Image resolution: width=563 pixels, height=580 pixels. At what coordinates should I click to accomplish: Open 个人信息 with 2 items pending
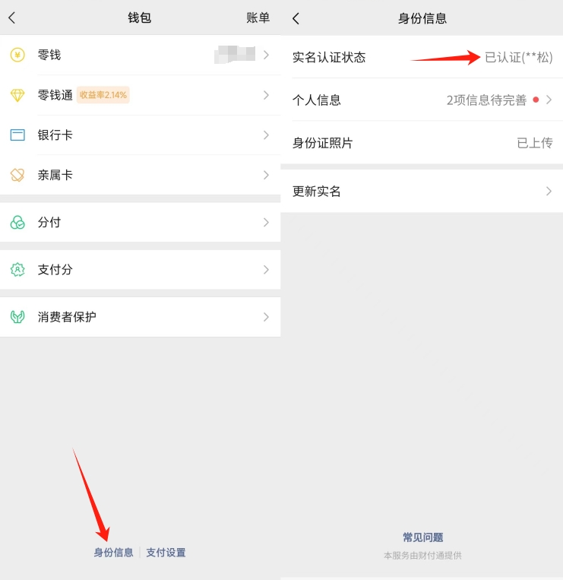(422, 100)
